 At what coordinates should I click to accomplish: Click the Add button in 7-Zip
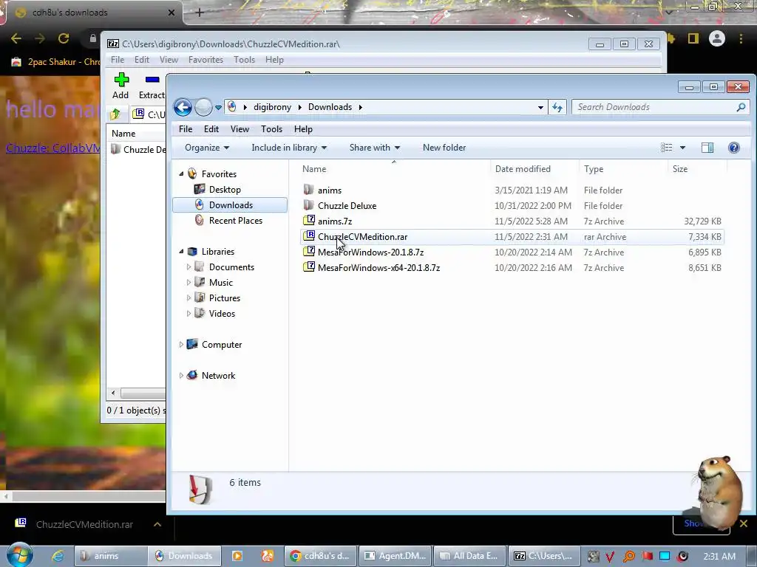120,86
